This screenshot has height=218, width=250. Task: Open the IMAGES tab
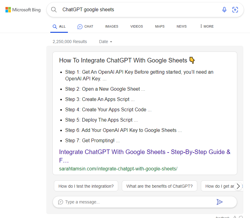pos(112,26)
